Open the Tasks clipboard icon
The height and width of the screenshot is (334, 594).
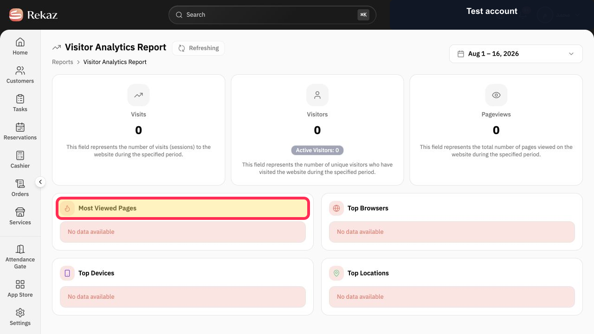click(x=20, y=99)
